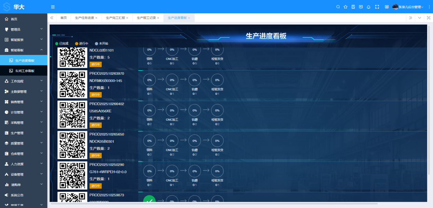Click product code G761-4WRPEH-02-0.0
The height and width of the screenshot is (208, 433).
(108, 172)
